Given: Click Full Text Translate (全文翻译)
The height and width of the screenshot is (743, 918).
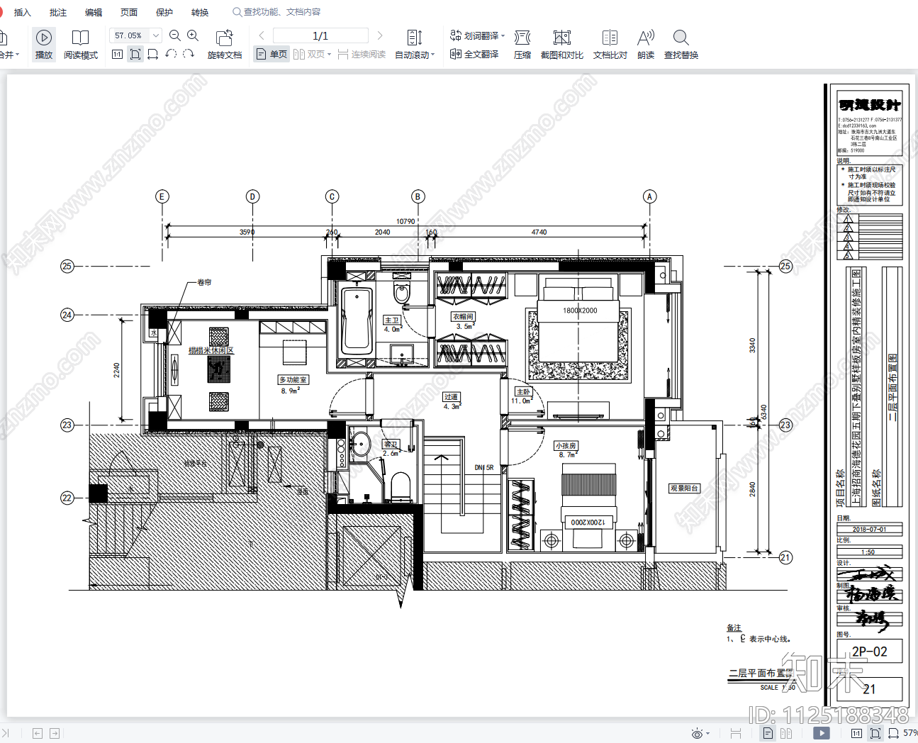Looking at the screenshot, I should pyautogui.click(x=474, y=54).
